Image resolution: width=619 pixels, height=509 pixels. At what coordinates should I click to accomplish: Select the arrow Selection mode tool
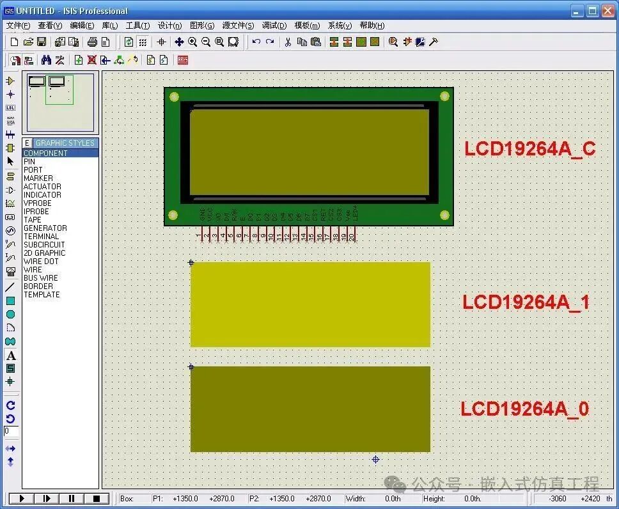tap(11, 161)
